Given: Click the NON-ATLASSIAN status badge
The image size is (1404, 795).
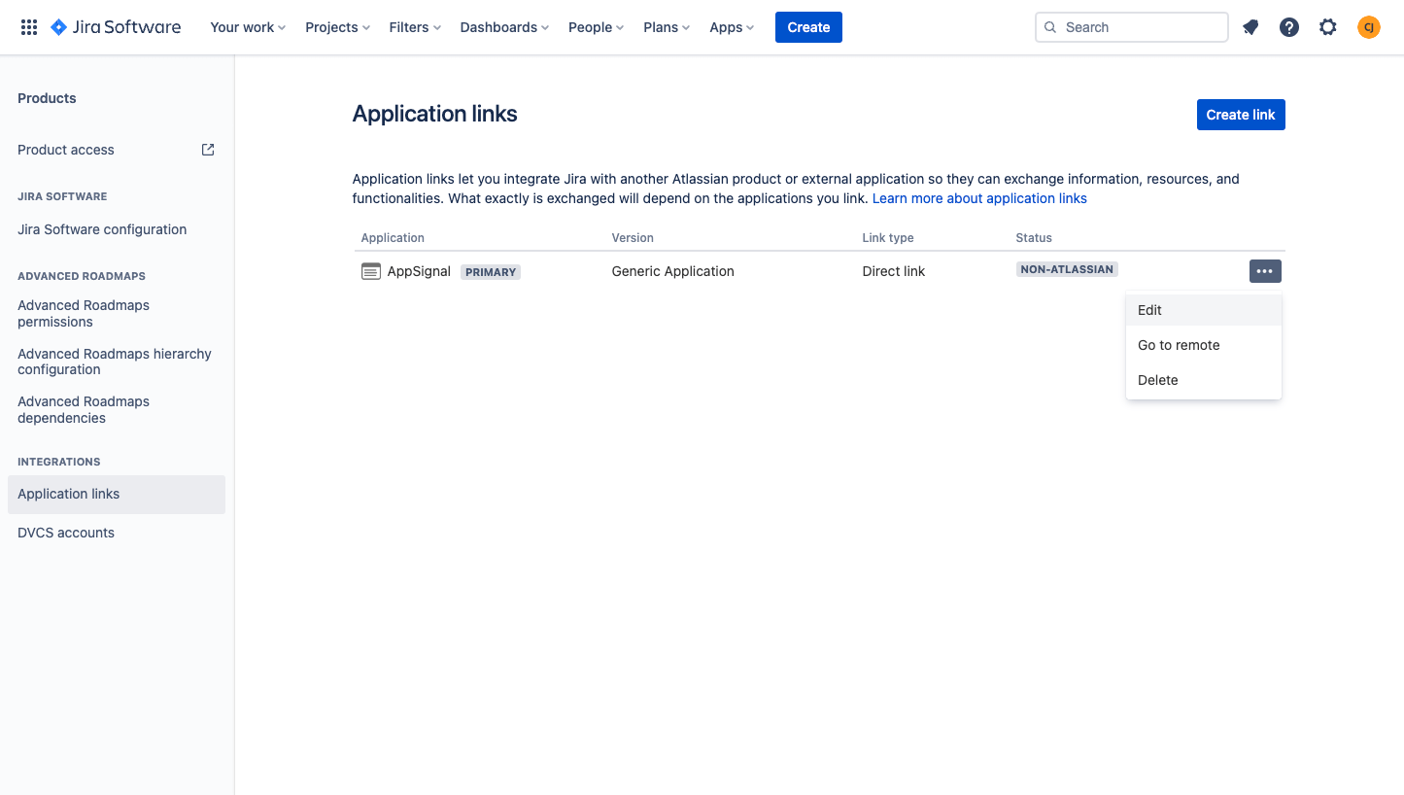Looking at the screenshot, I should (1067, 269).
